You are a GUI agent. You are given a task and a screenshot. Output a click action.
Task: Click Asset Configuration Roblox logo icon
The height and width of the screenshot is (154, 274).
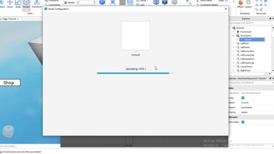click(46, 9)
